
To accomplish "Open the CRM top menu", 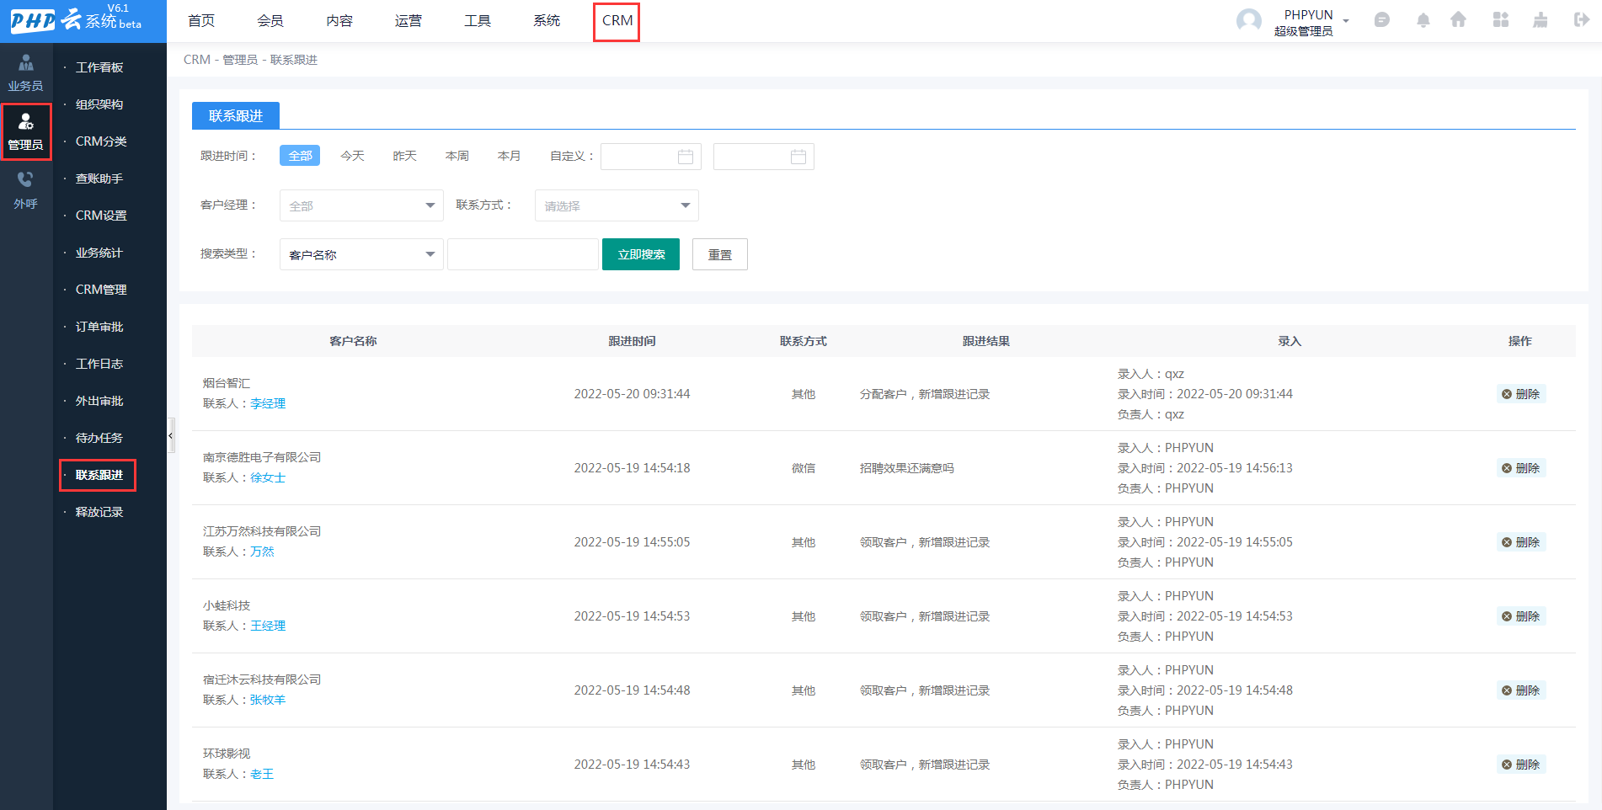I will pos(617,21).
